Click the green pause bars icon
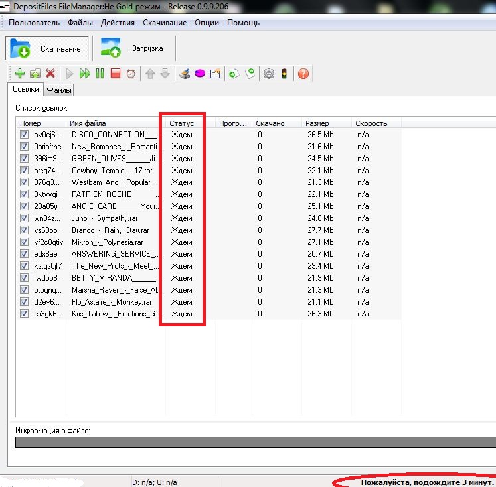Image resolution: width=496 pixels, height=487 pixels. (x=100, y=74)
